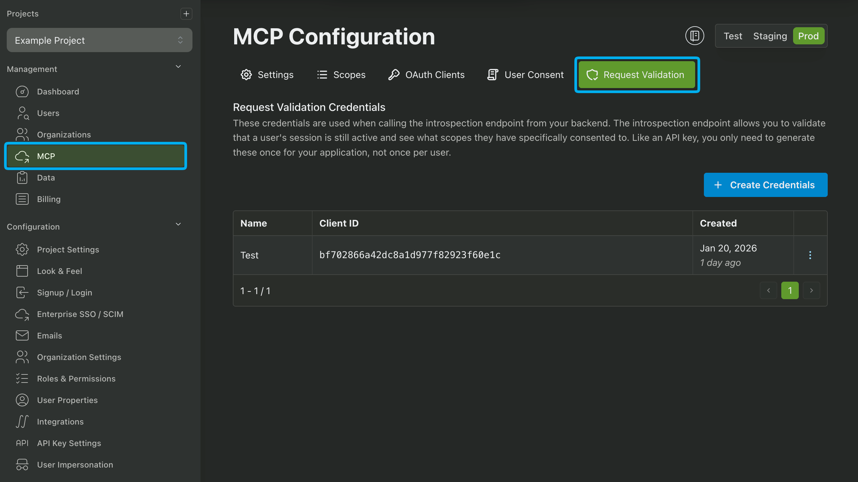Screen dimensions: 858x482
Task: Open the documentation book icon near environment switcher
Action: click(x=694, y=36)
